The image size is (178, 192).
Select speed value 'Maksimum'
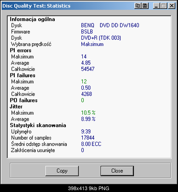pos(92,44)
